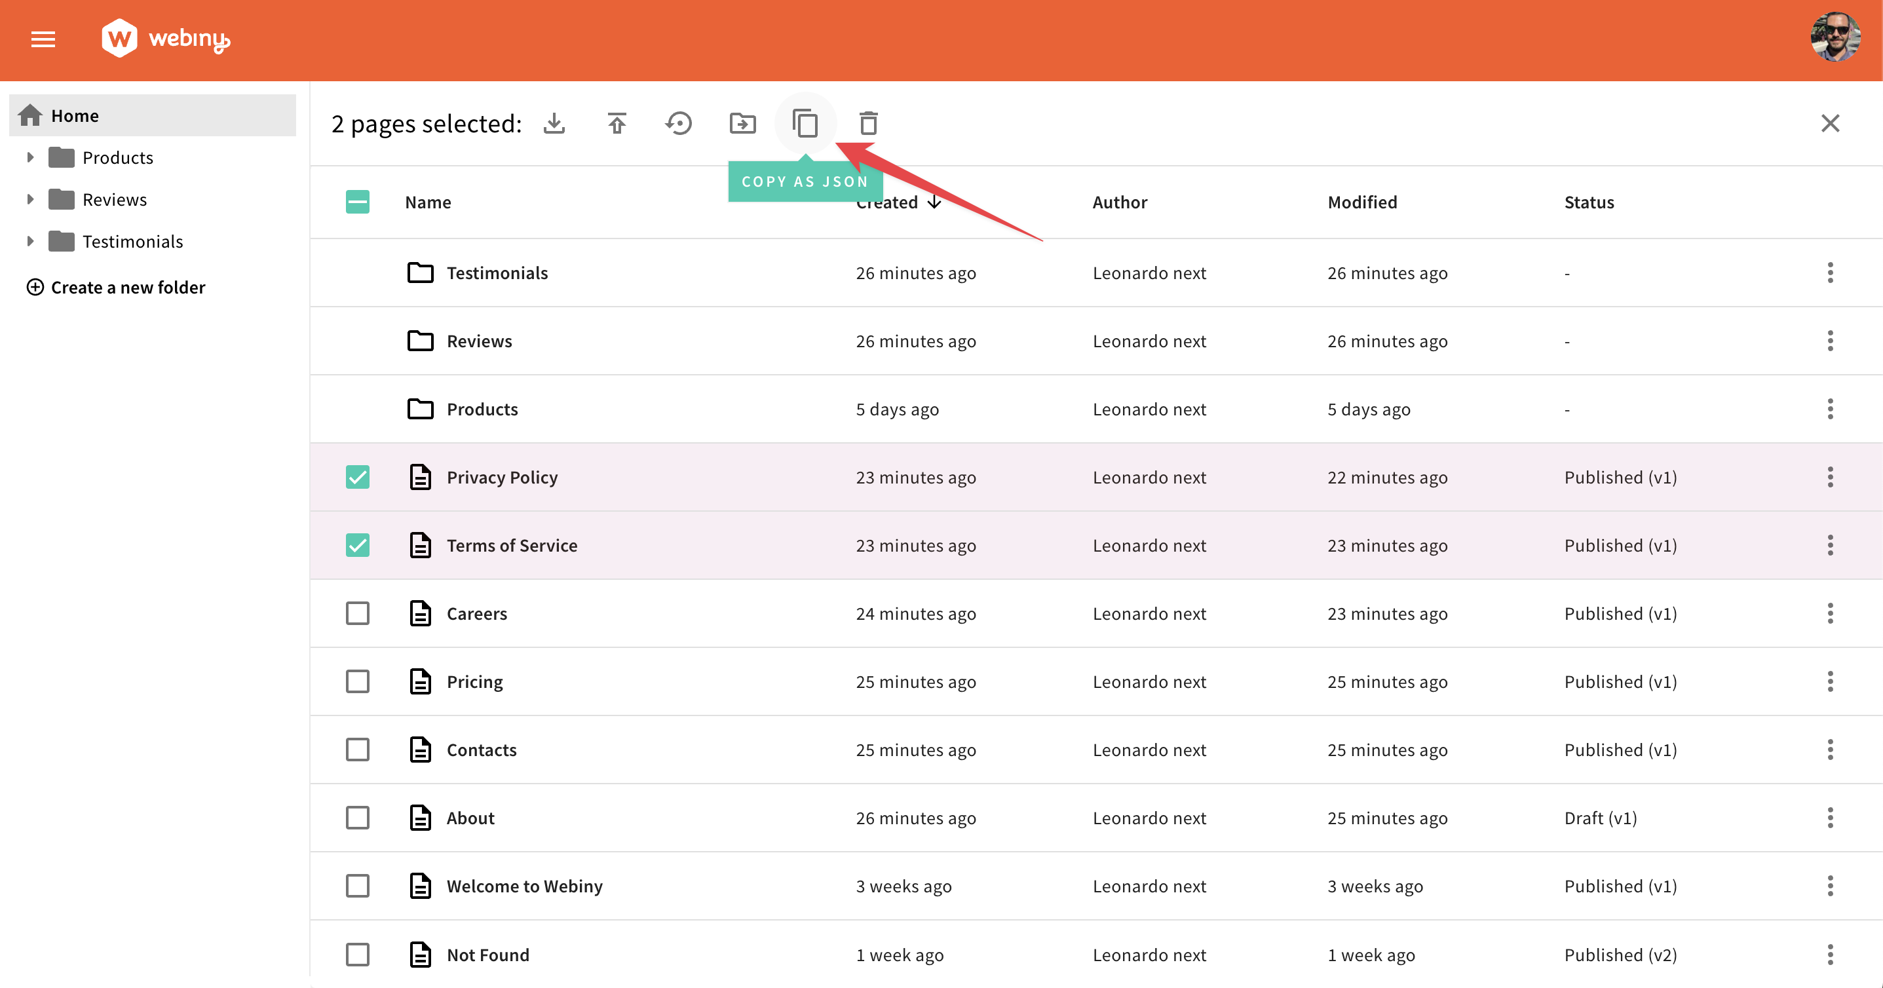Expand the Products folder in sidebar
Screen dimensions: 1883x988
30,158
